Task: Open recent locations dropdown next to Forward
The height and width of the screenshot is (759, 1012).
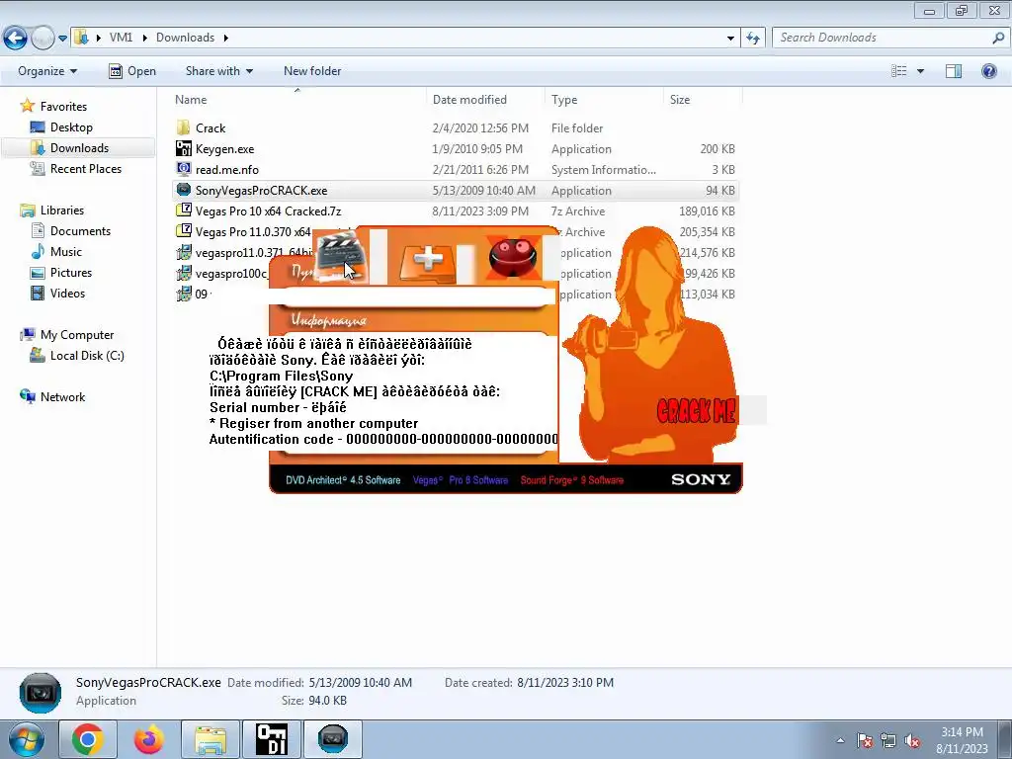Action: [x=62, y=39]
